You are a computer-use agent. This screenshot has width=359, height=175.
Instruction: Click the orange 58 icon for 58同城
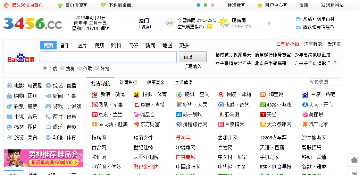coord(94,125)
